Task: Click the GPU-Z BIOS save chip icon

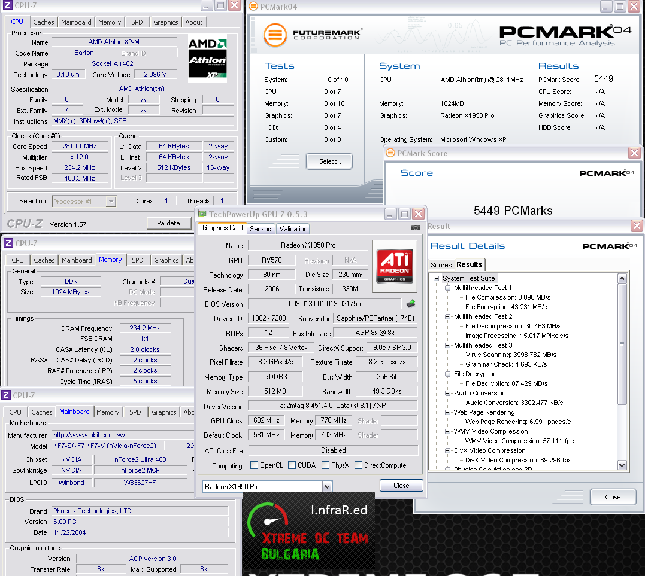Action: [x=410, y=304]
